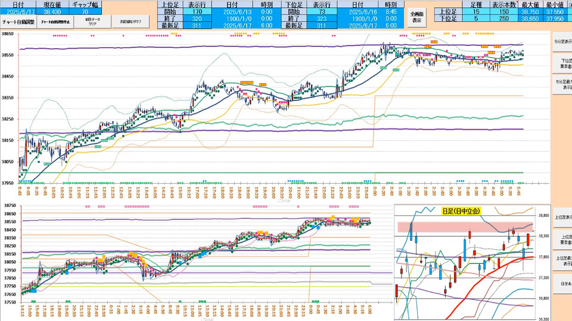The height and width of the screenshot is (321, 572).
Task: Click the 38650 y-axis label on upper chart
Action: (8, 34)
